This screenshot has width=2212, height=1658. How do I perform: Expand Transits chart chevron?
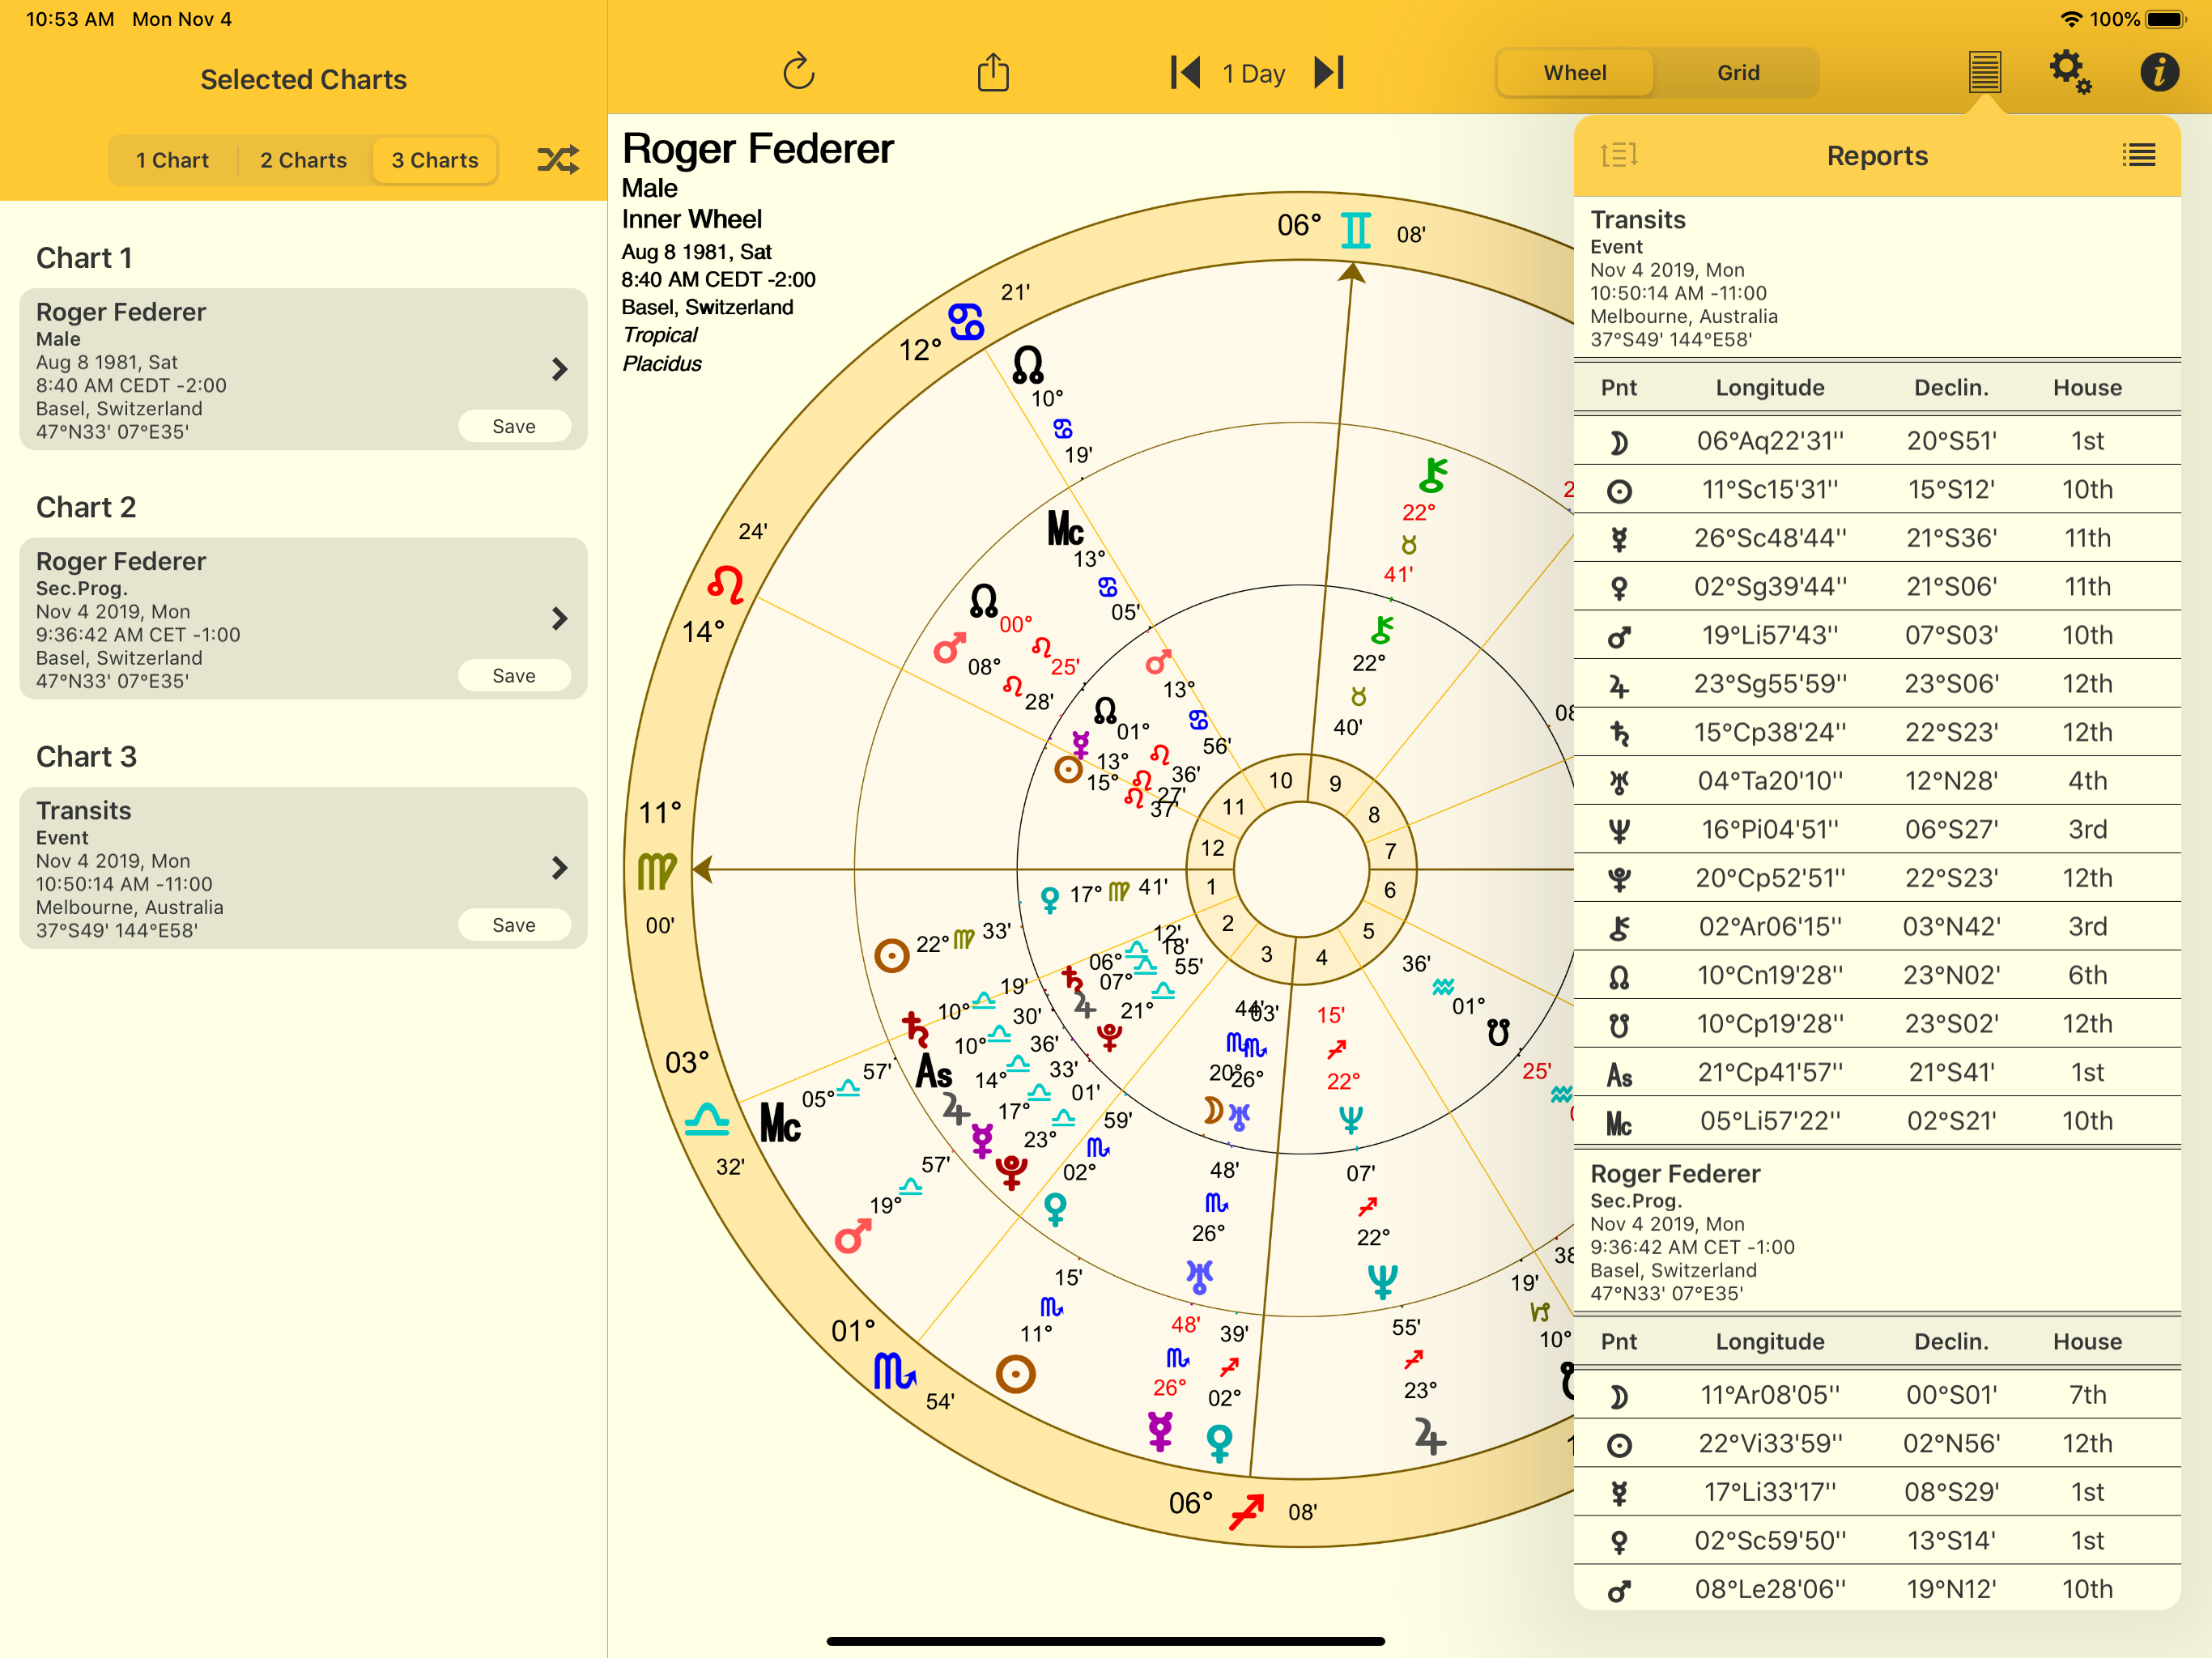560,867
